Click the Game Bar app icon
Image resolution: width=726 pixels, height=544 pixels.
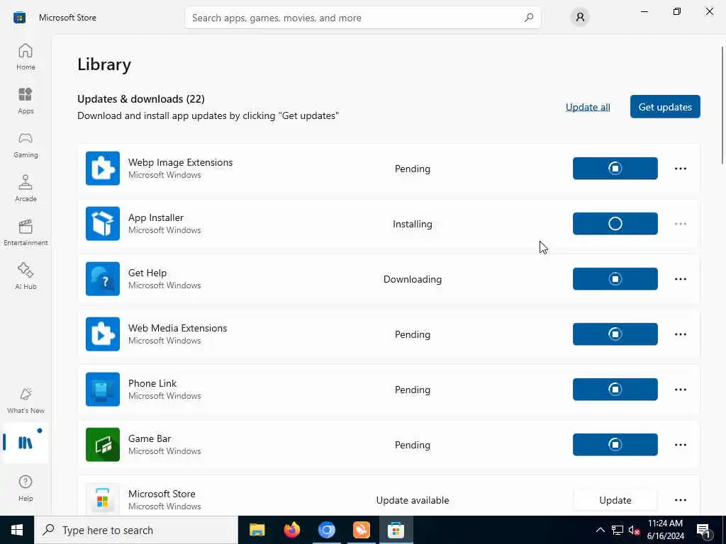pyautogui.click(x=103, y=445)
